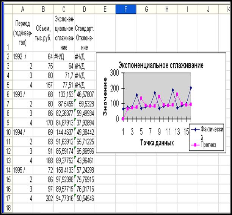Screen dimensions: 232x215
Task: Select volume cell with value 202
Action: (x=43, y=198)
